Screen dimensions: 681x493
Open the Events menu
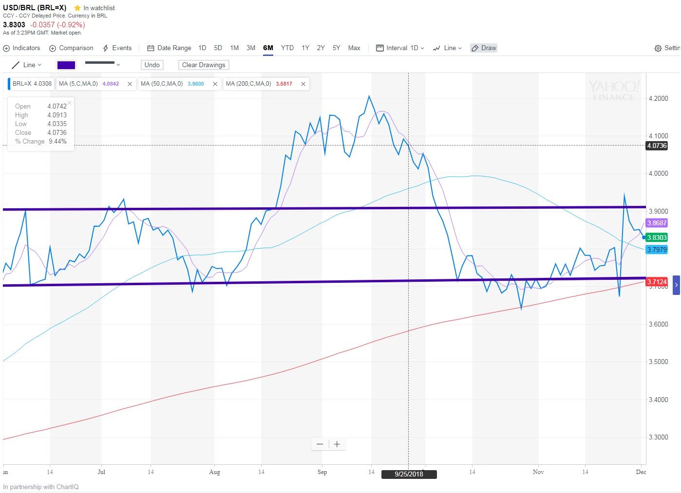(x=117, y=48)
